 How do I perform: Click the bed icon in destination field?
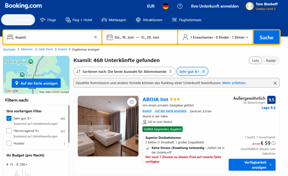tap(10, 37)
